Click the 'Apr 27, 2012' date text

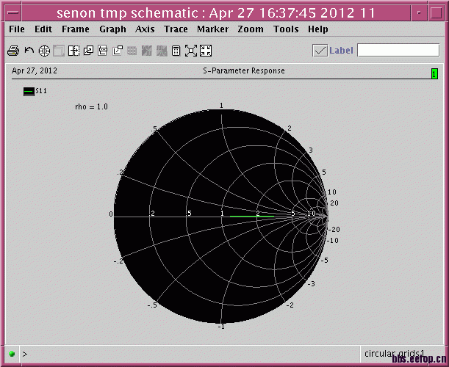point(35,70)
